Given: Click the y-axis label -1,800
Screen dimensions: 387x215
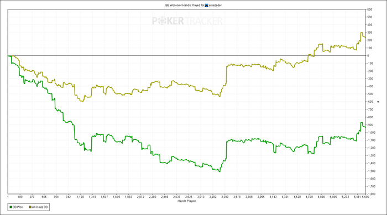Looking at the screenshot, I should 372,194.
